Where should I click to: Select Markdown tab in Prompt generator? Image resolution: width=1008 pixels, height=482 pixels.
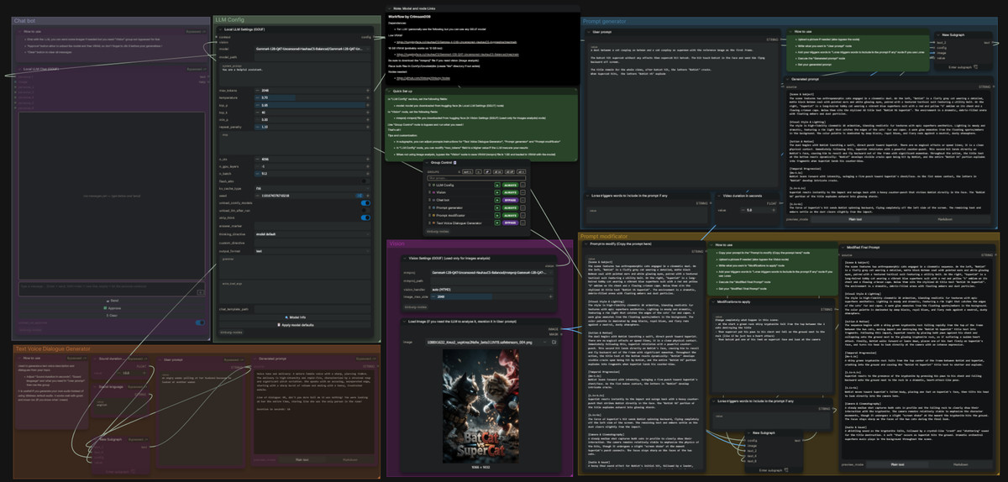[x=945, y=219]
